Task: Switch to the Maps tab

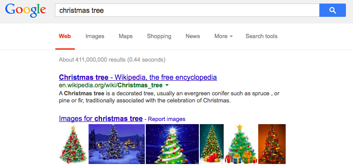Action: [x=126, y=36]
